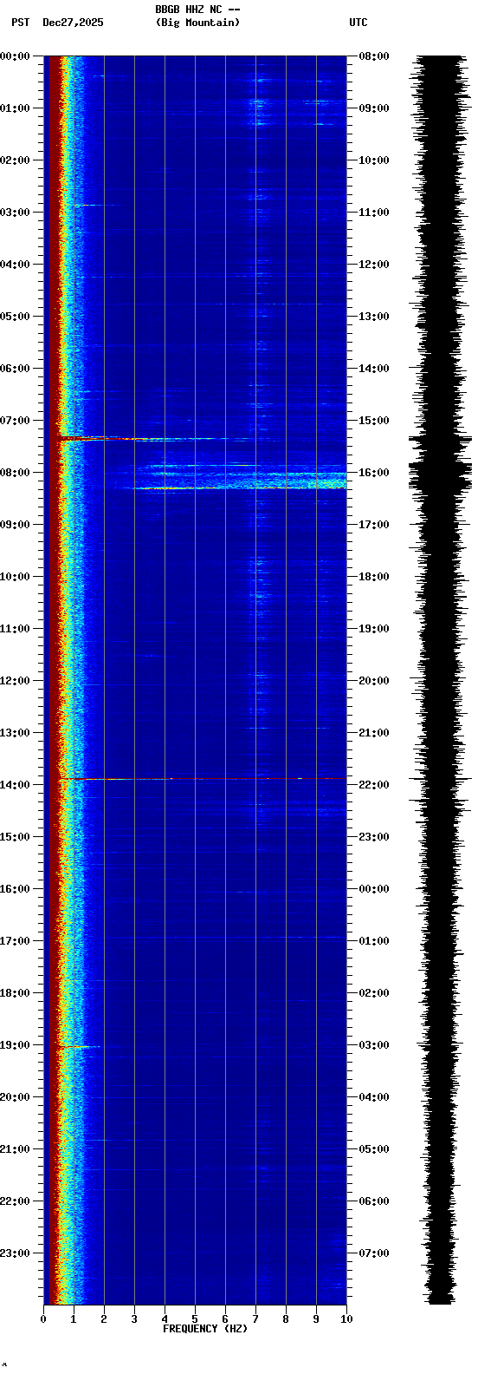
Task: Click the PST time label '03:00'
Action: (x=15, y=213)
